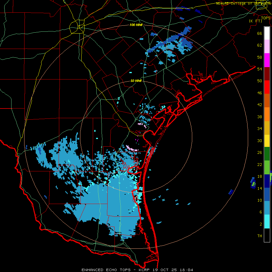Screen dimensions: 272x272
Task: Click legend value "30"
Action: [260, 141]
